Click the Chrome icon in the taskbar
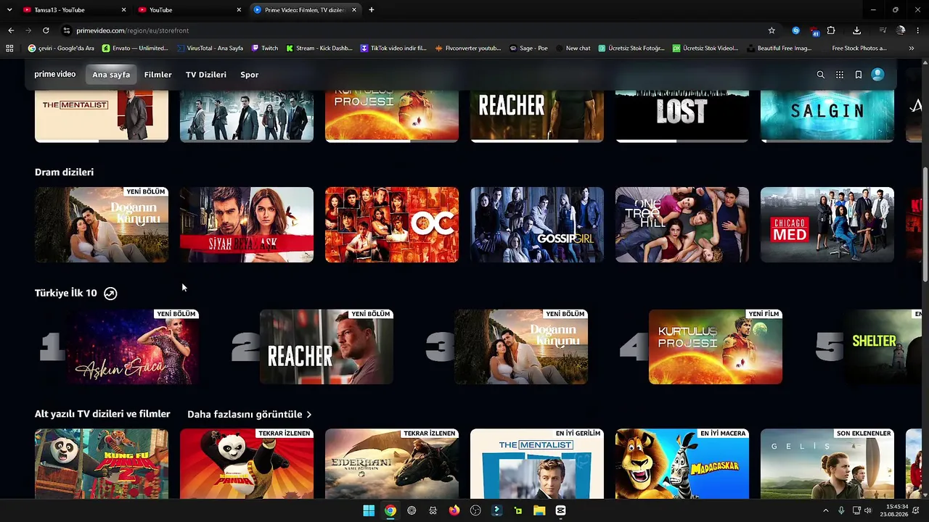This screenshot has width=929, height=522. pos(390,510)
